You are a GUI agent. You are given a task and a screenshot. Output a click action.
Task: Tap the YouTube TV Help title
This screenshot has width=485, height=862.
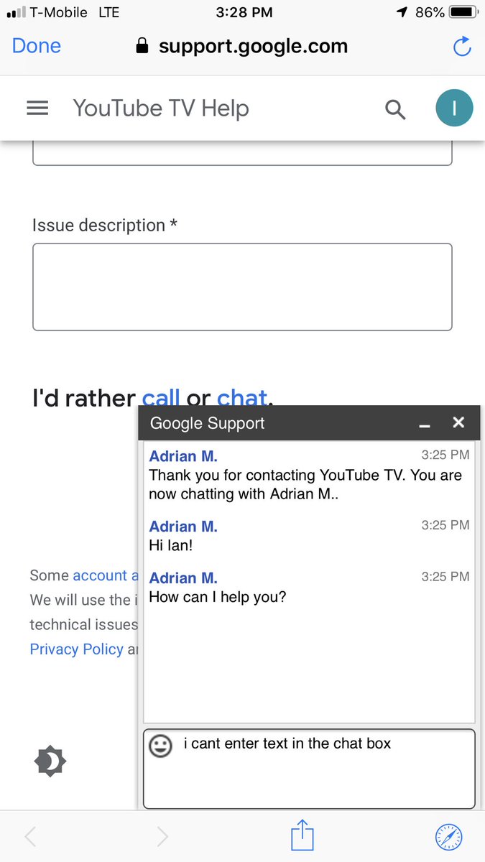coord(161,108)
